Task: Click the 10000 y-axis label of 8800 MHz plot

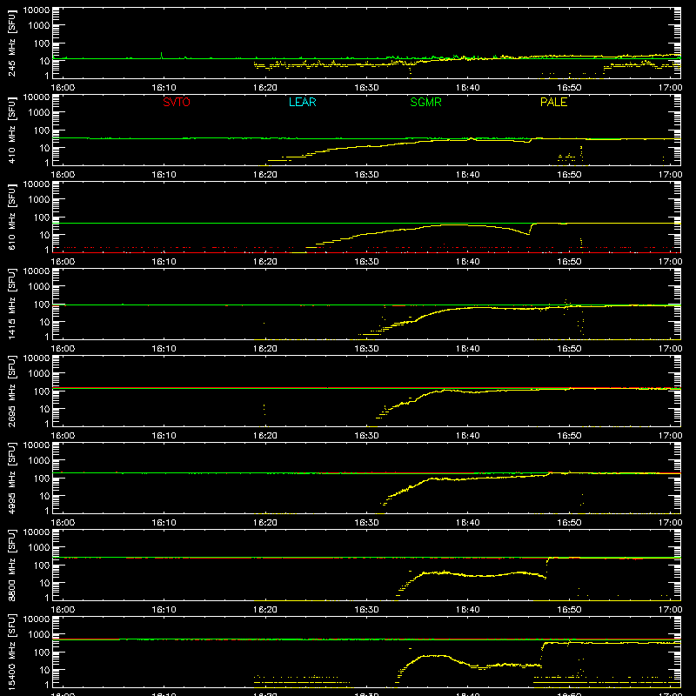Action: 37,532
